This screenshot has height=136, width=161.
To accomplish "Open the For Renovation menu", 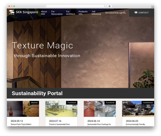I will point(57,13).
